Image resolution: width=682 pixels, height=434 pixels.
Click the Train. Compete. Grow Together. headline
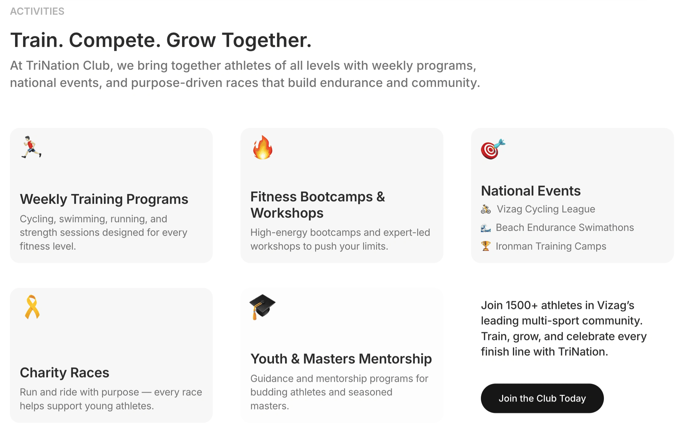161,39
